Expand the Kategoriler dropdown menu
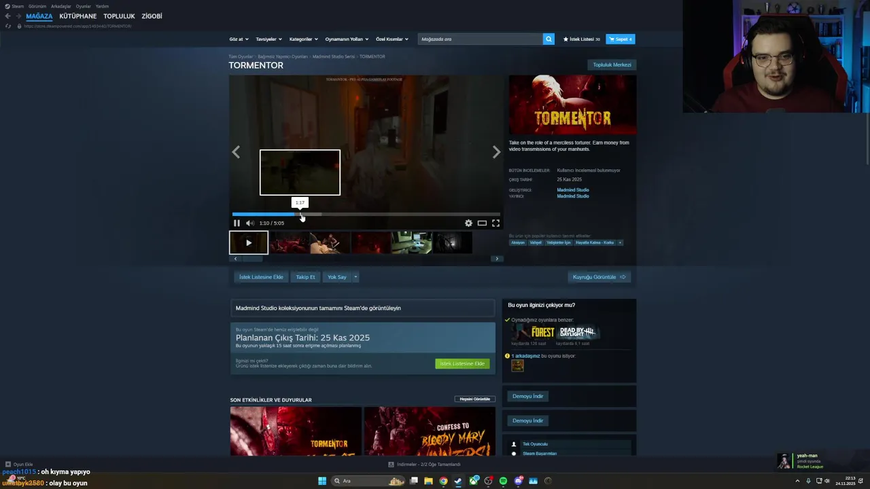The height and width of the screenshot is (489, 870). (x=303, y=39)
